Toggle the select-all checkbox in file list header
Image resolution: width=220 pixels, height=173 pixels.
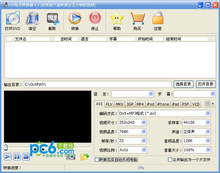[10, 39]
